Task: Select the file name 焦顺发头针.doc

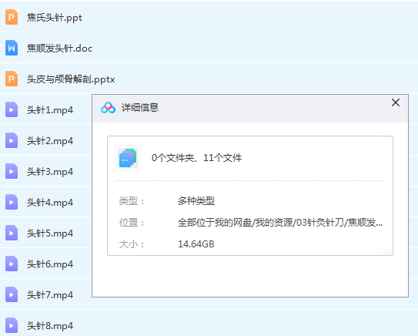Action: coord(59,49)
